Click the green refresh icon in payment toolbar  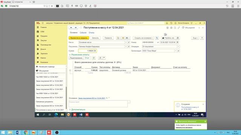click(x=94, y=58)
